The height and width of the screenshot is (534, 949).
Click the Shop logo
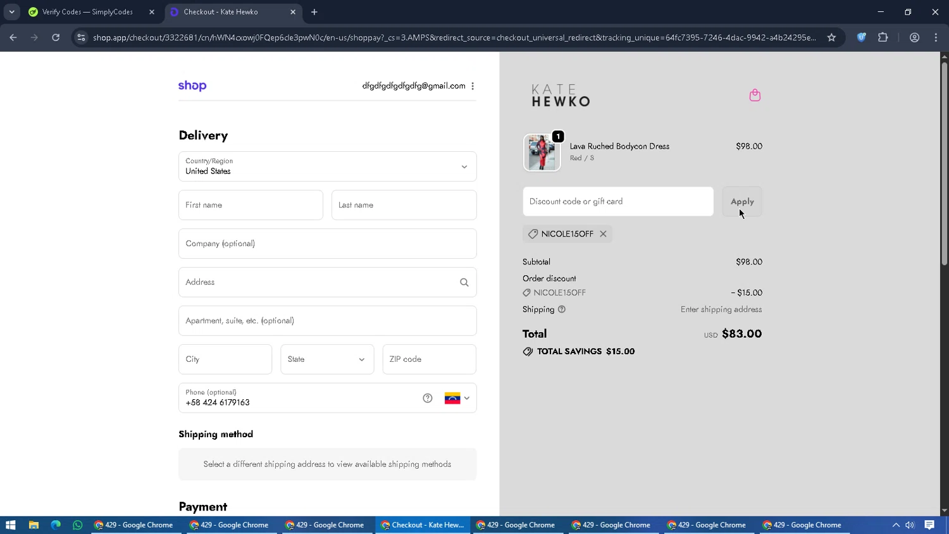[192, 86]
